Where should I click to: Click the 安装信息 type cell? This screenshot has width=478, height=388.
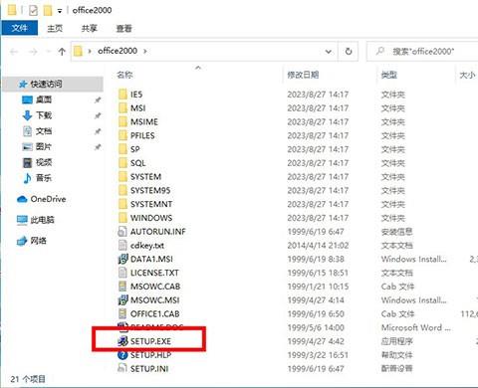[397, 232]
